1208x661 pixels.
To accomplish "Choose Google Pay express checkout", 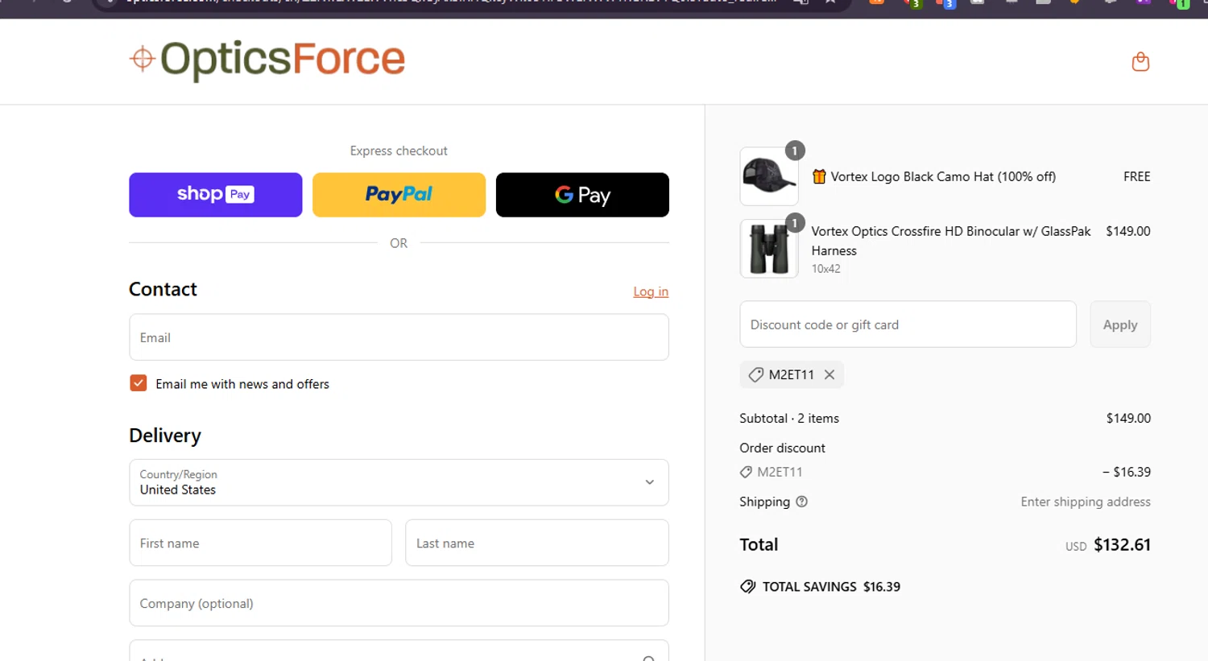I will coord(582,195).
